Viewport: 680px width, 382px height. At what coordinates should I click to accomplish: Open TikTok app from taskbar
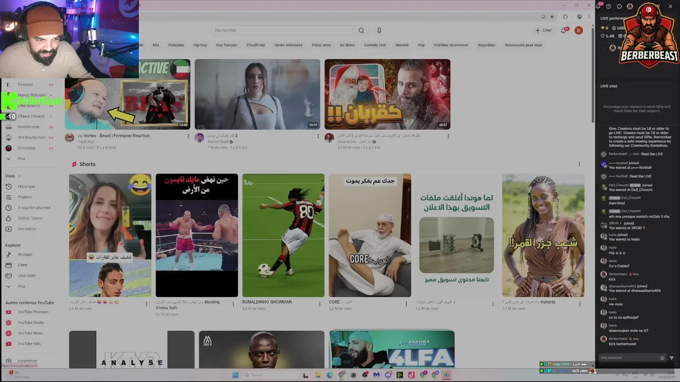(x=411, y=375)
